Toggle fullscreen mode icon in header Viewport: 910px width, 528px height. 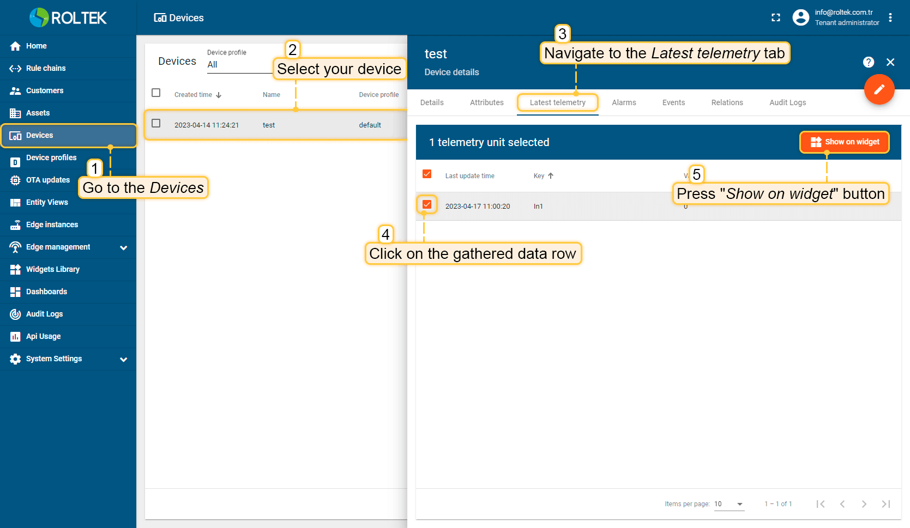pyautogui.click(x=776, y=17)
